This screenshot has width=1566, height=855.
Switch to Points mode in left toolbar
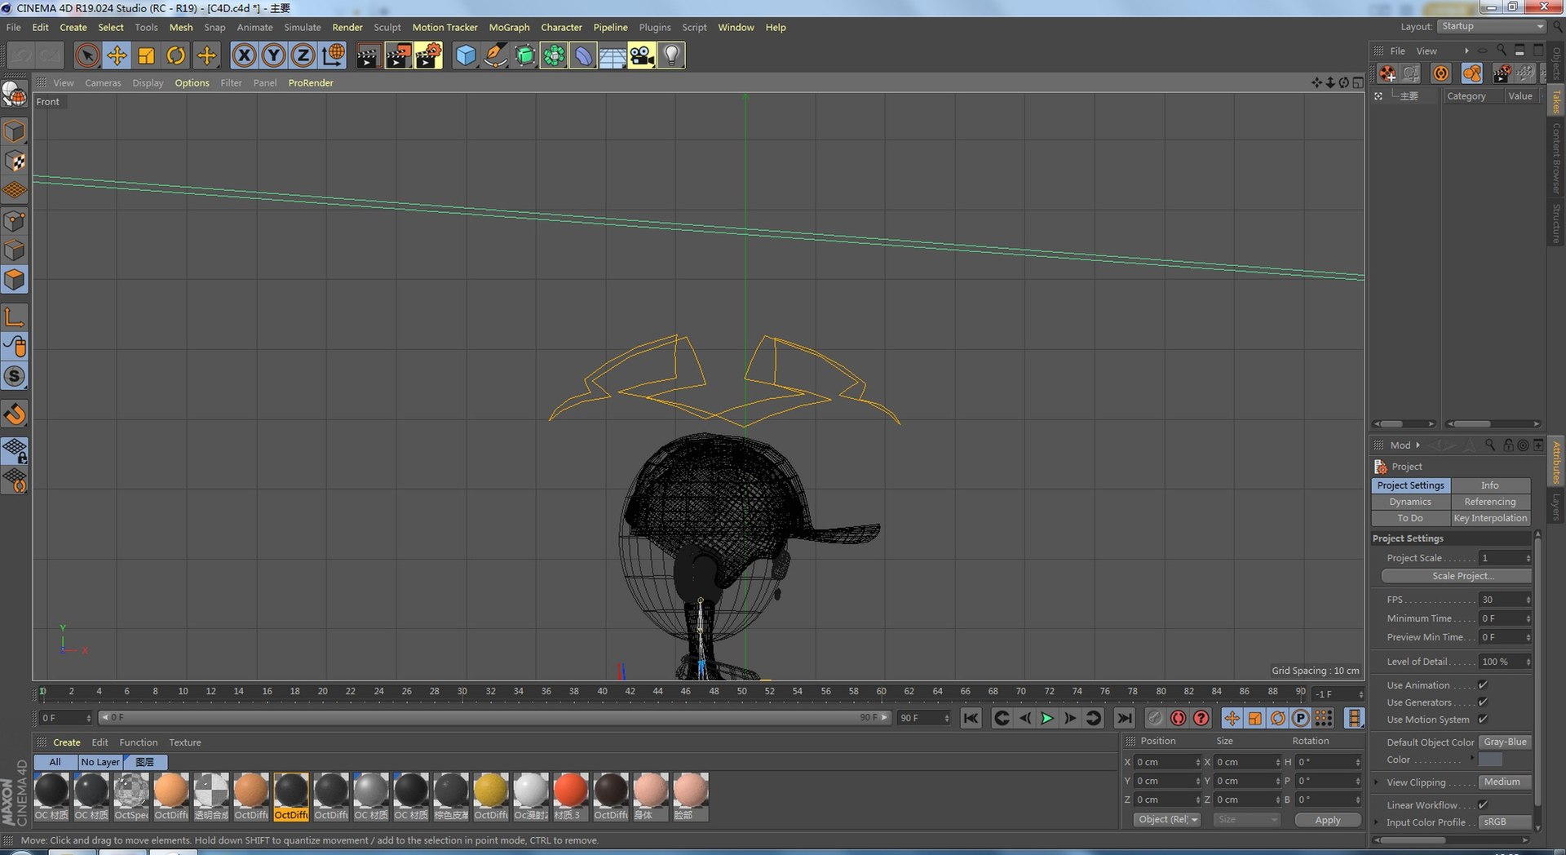(x=15, y=221)
